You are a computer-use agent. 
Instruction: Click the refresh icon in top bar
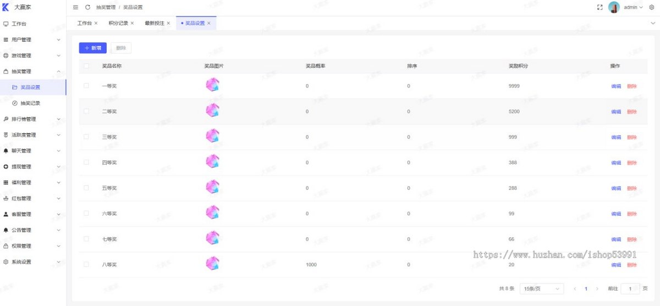(87, 7)
